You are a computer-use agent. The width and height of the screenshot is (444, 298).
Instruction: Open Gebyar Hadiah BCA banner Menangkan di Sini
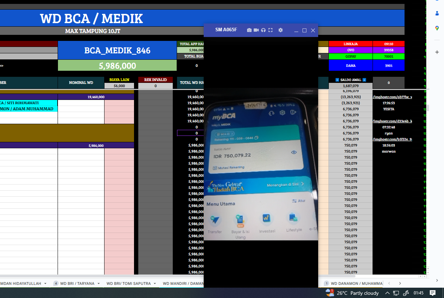[x=286, y=185]
